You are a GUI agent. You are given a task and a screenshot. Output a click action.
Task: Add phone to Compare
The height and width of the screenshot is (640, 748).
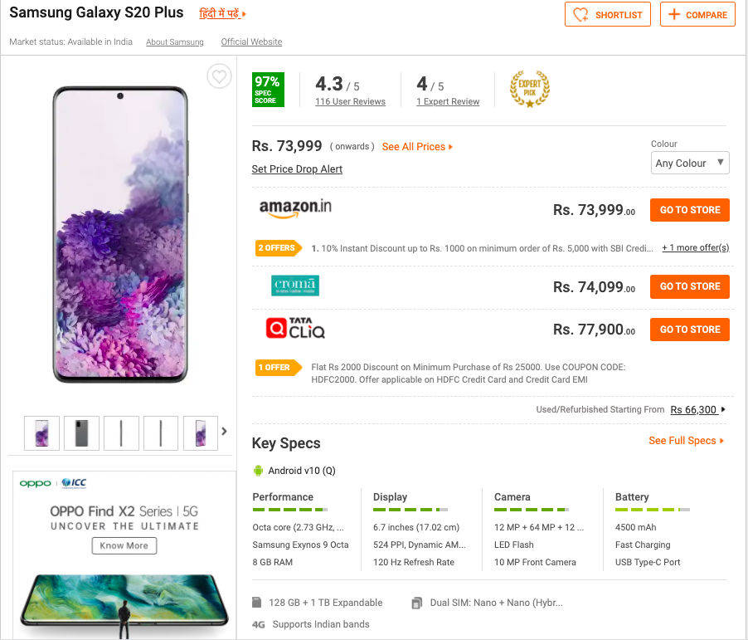[x=697, y=14]
